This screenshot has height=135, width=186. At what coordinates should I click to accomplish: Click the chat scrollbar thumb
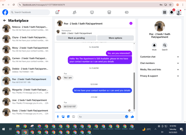(134, 91)
